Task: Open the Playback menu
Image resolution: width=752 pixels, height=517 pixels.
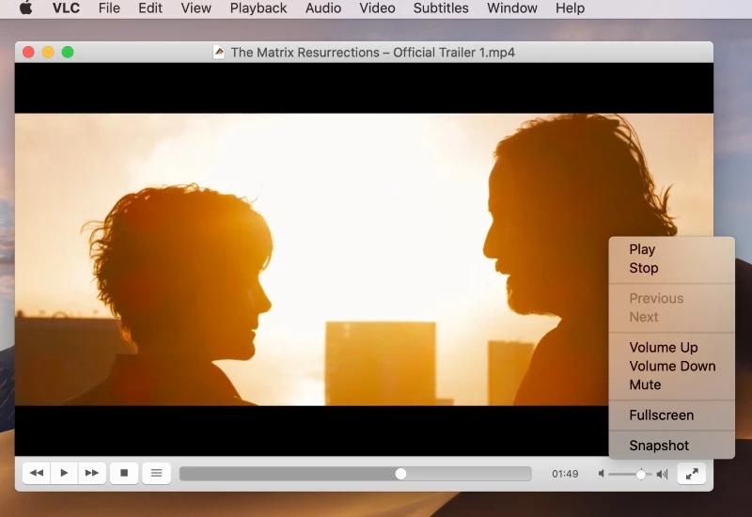Action: [x=258, y=8]
